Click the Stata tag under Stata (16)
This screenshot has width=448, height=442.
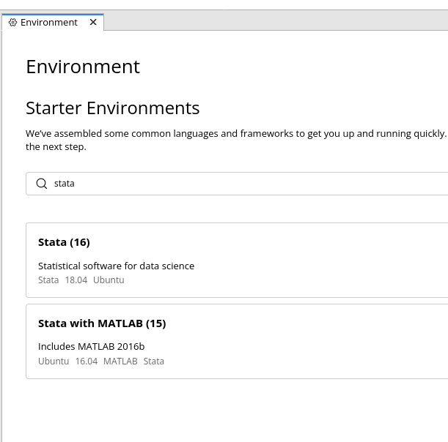tap(48, 280)
